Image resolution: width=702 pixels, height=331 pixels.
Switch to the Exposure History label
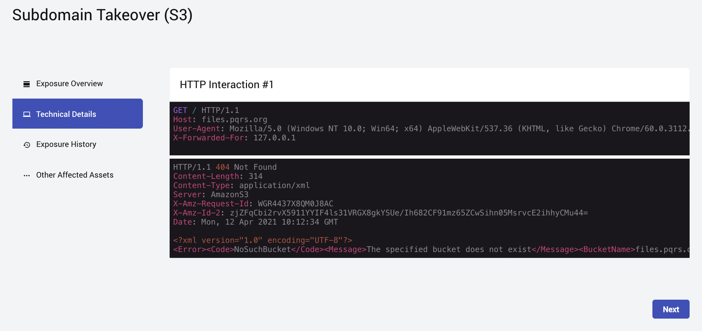point(66,144)
